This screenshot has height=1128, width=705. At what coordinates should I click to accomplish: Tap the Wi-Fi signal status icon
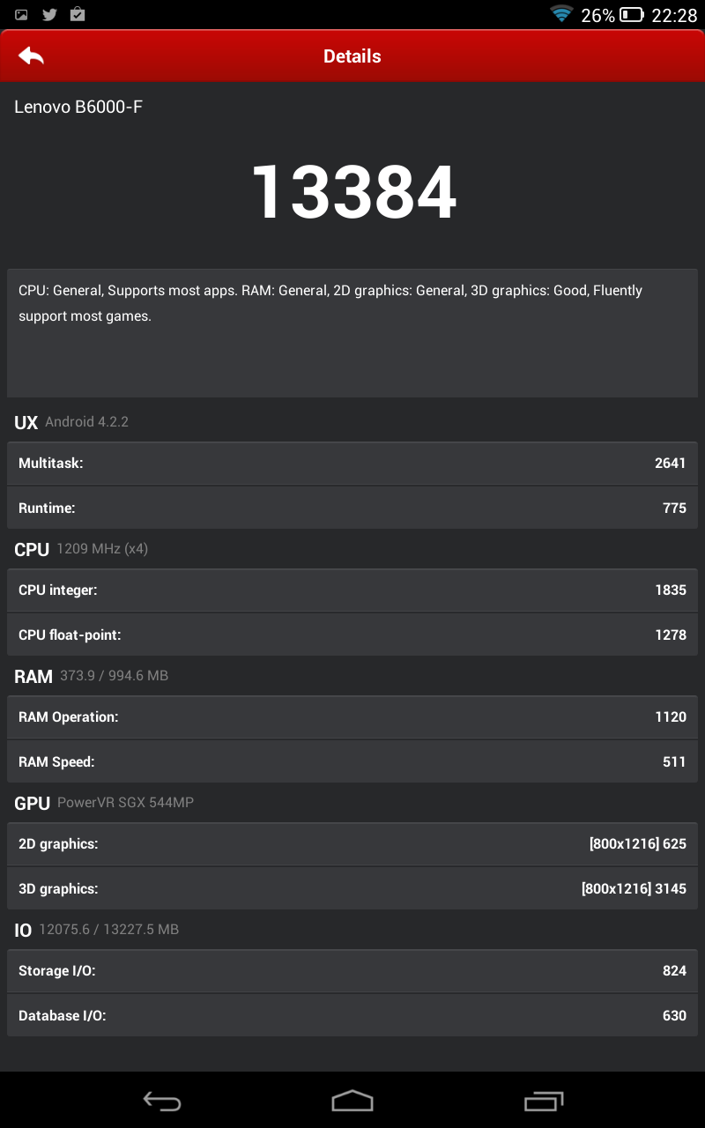point(561,14)
